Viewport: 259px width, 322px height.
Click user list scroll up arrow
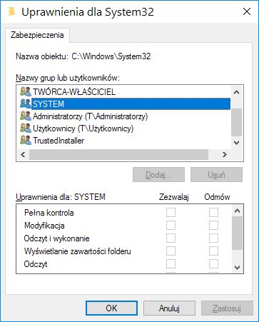[236, 92]
